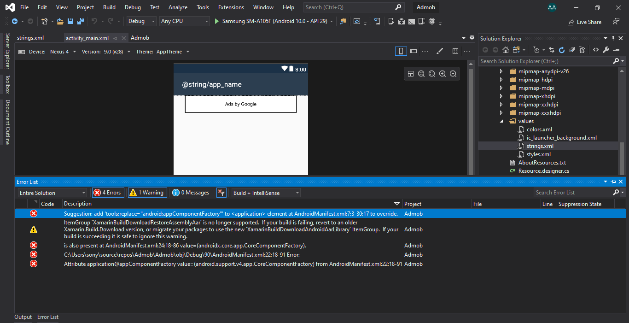Open the Document Outline side tab
Viewport: 629px width, 323px height.
click(7, 122)
